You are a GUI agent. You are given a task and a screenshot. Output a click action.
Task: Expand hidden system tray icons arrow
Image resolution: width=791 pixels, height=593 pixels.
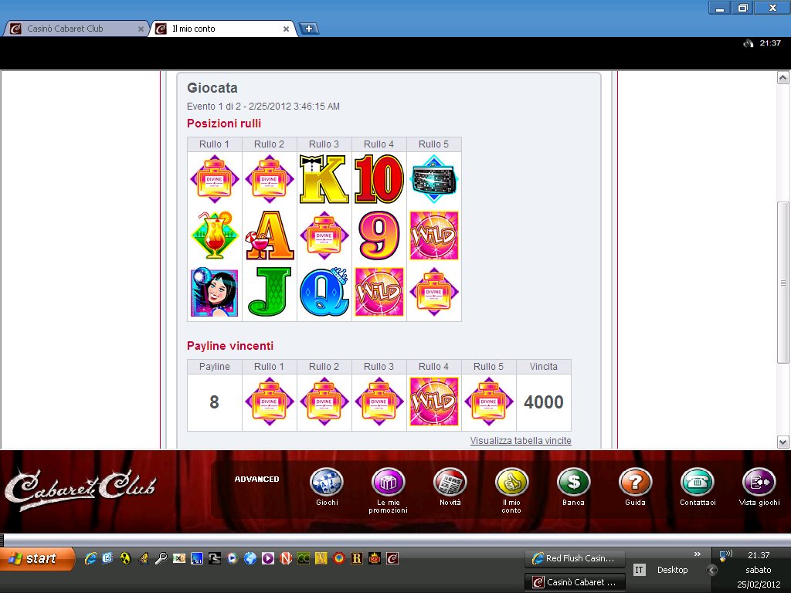[711, 571]
